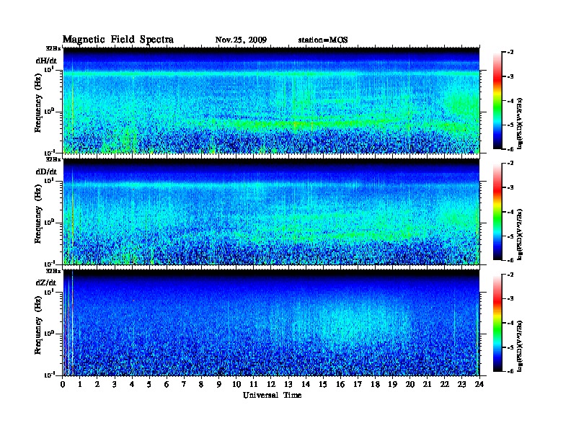Click the hour "3" tick label on the time axis
This screenshot has height=441, width=571.
click(x=115, y=384)
